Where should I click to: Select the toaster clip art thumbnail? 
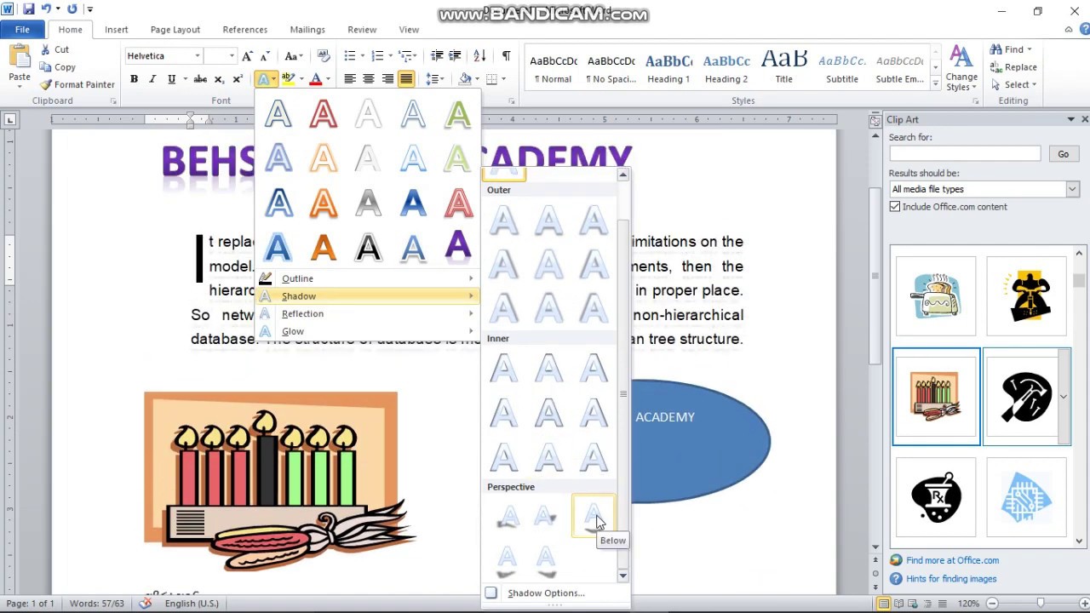(x=935, y=295)
